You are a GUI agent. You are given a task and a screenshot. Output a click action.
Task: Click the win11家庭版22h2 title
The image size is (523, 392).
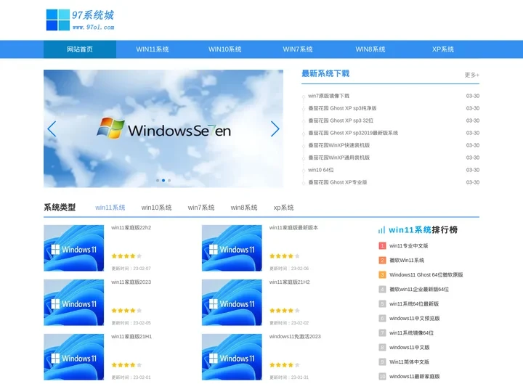pyautogui.click(x=131, y=228)
